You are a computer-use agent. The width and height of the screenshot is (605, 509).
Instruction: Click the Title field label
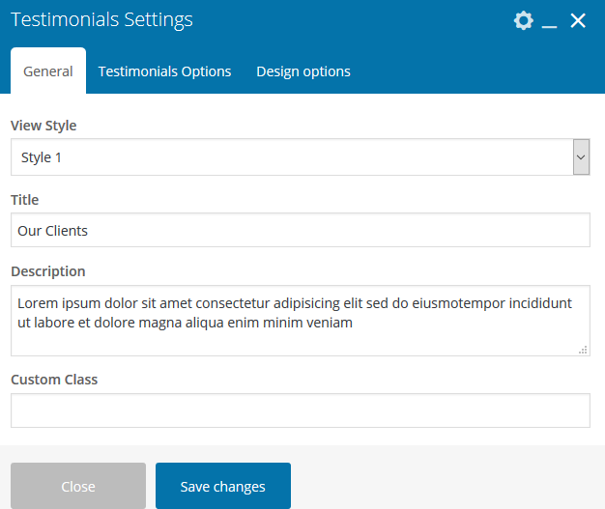25,200
